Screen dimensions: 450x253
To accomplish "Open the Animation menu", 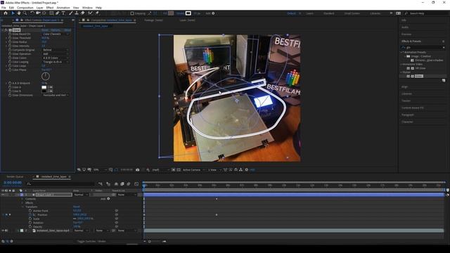I will [63, 8].
